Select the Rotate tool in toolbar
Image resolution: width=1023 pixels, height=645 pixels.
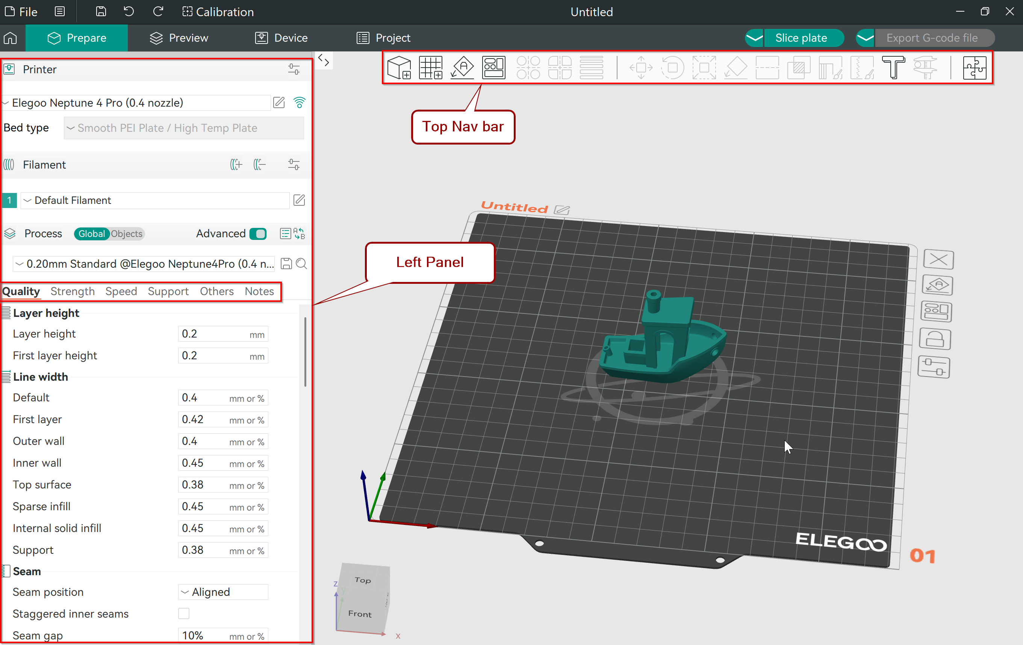coord(672,68)
